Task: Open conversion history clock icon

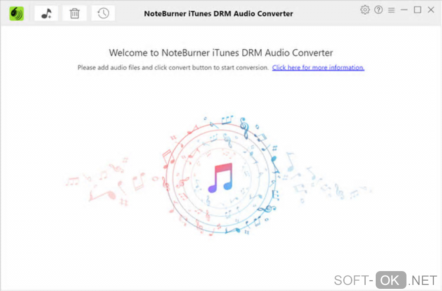Action: coord(103,13)
